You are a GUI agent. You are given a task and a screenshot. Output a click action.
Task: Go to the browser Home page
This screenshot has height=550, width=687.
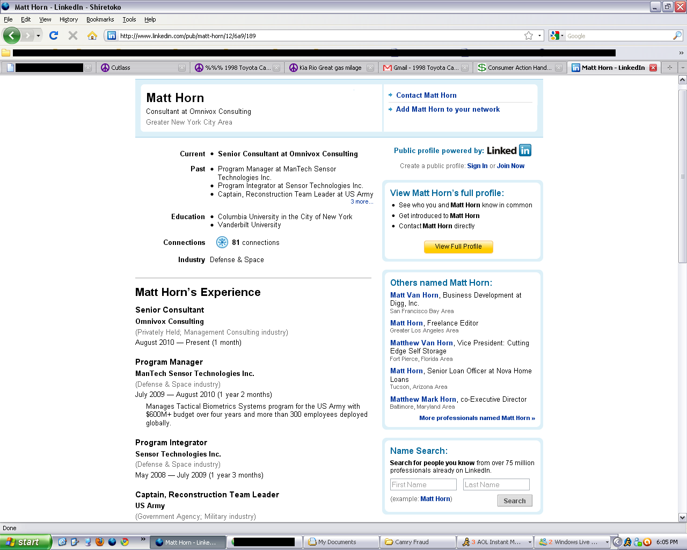coord(92,35)
